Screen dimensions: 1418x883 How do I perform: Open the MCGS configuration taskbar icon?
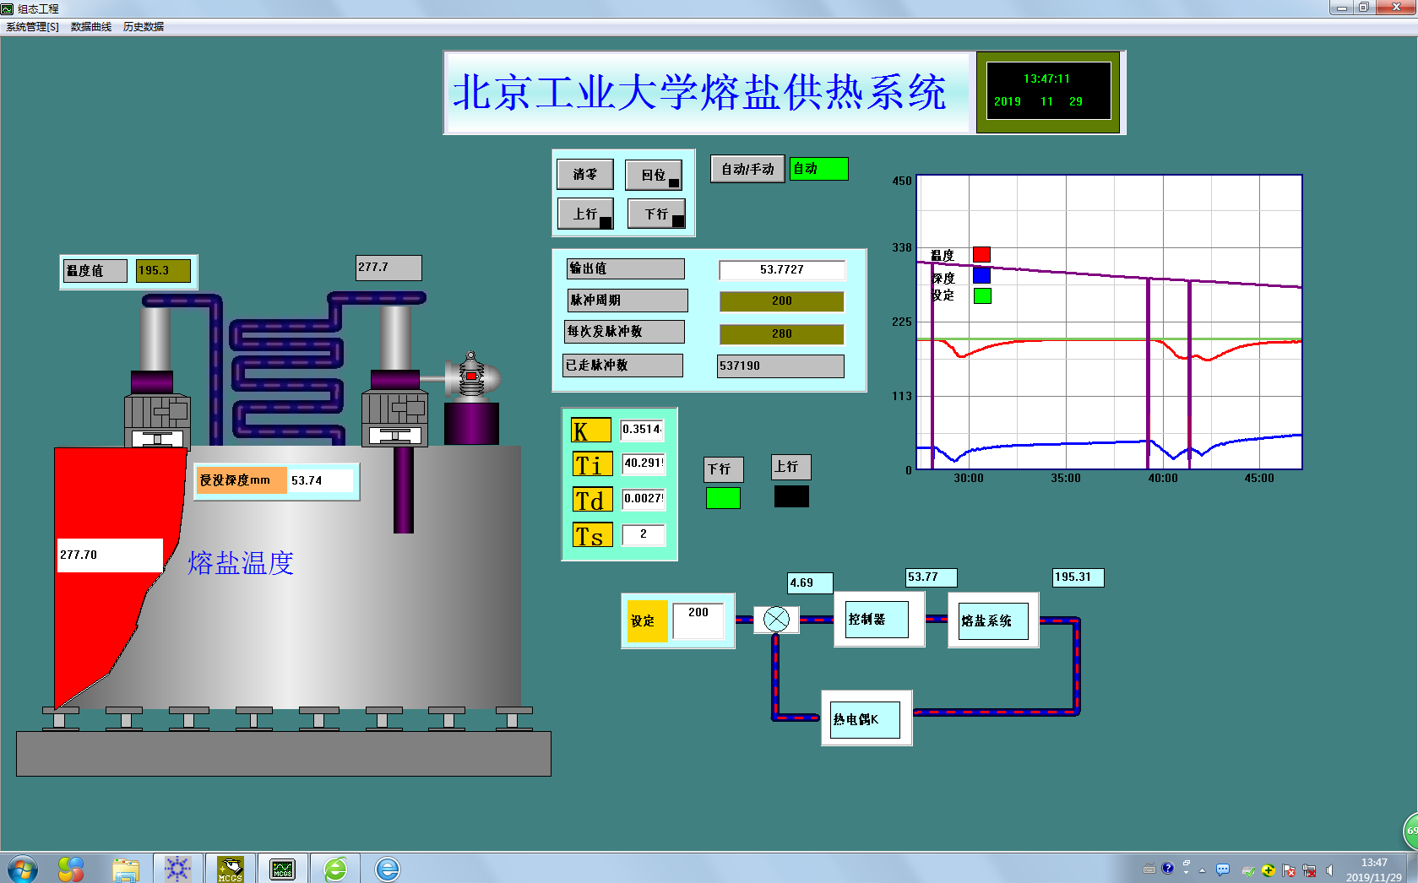pos(230,869)
